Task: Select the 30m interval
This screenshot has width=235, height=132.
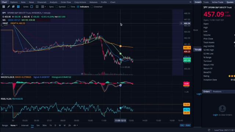Action: [44, 125]
